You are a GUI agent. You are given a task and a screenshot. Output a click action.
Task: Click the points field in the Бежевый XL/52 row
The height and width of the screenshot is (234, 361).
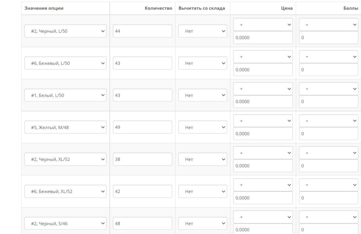(329, 198)
